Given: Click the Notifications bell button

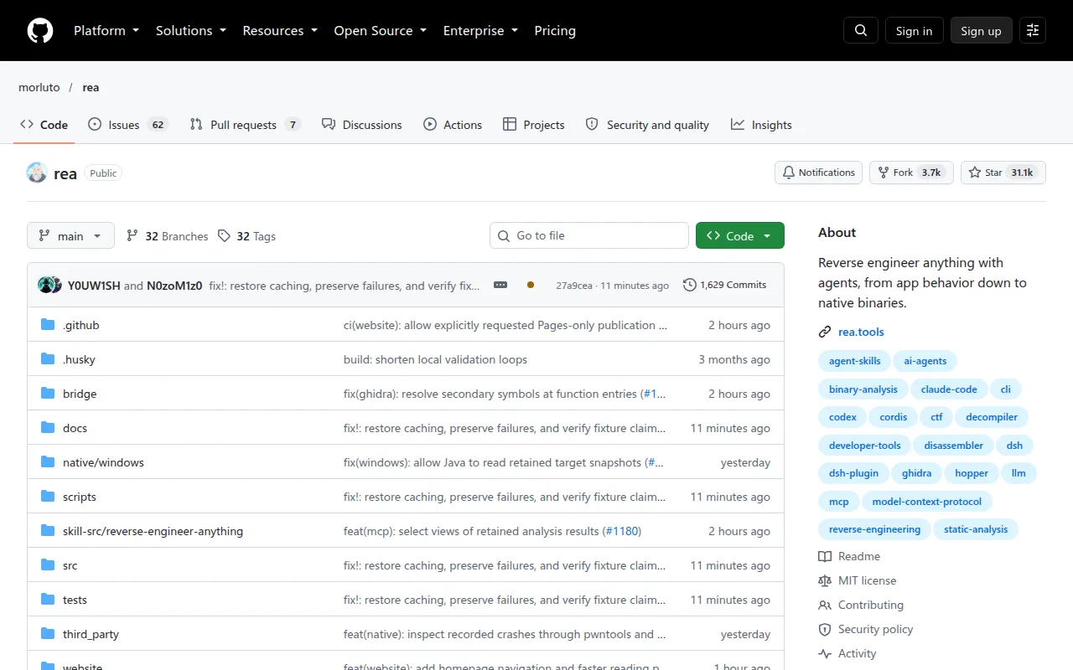Looking at the screenshot, I should [x=818, y=173].
